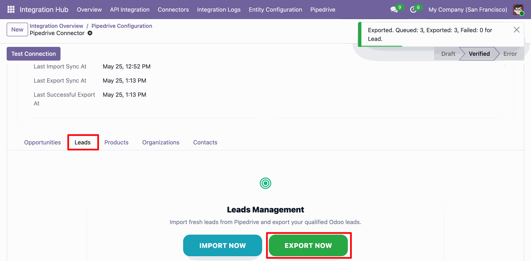
Task: Open the apps grid menu icon
Action: click(x=11, y=9)
